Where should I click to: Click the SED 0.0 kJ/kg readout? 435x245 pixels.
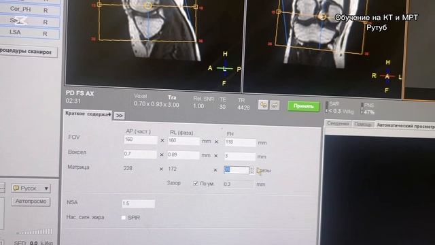point(33,242)
